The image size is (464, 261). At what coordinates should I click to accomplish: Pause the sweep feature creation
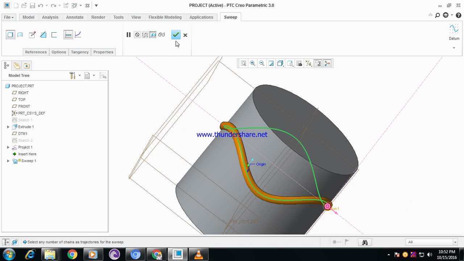pyautogui.click(x=128, y=34)
